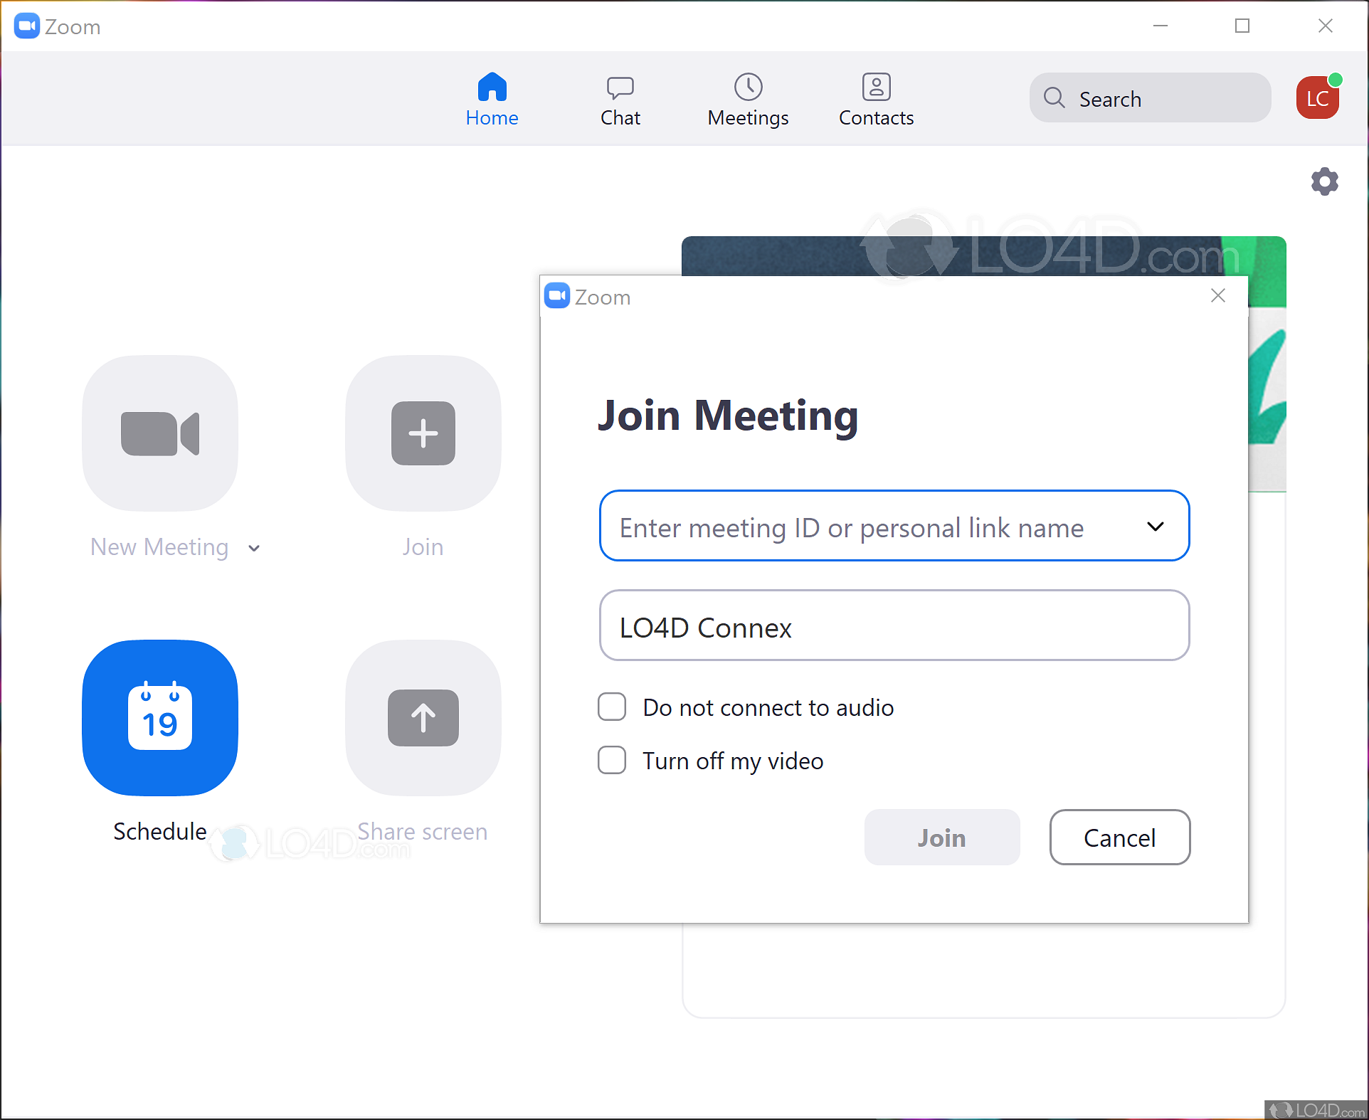
Task: Toggle audio connection checkbox off
Action: [x=611, y=707]
